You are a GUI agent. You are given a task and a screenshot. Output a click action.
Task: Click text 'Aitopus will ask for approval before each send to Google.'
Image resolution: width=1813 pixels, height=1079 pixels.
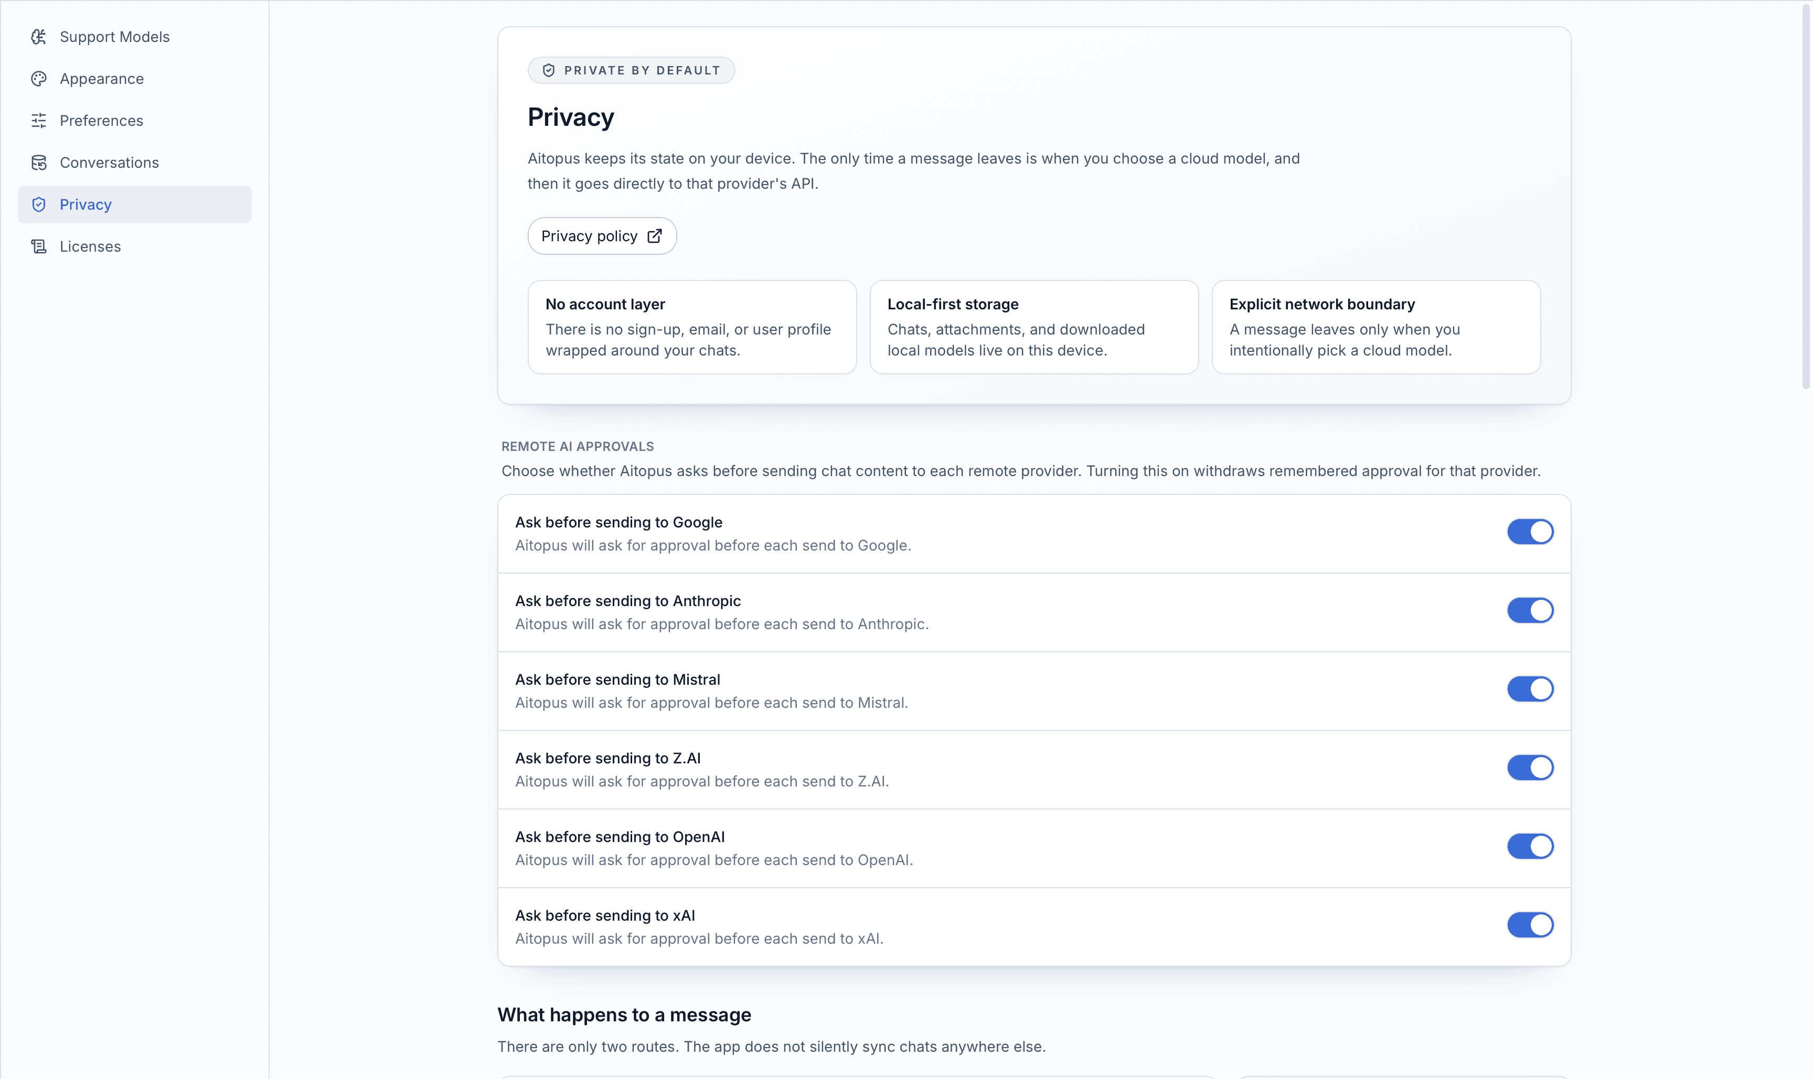coord(713,545)
